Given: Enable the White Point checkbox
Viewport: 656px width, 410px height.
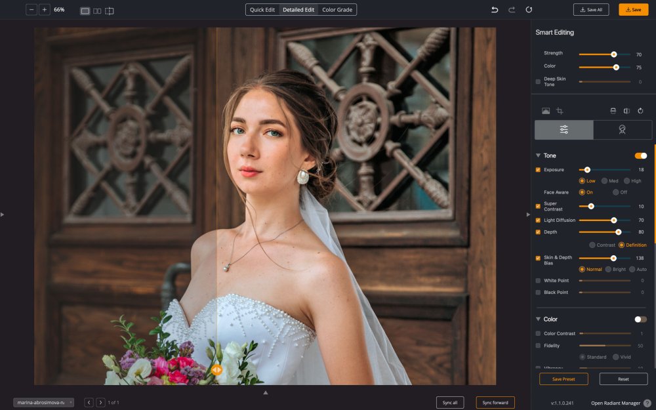Looking at the screenshot, I should pyautogui.click(x=538, y=281).
